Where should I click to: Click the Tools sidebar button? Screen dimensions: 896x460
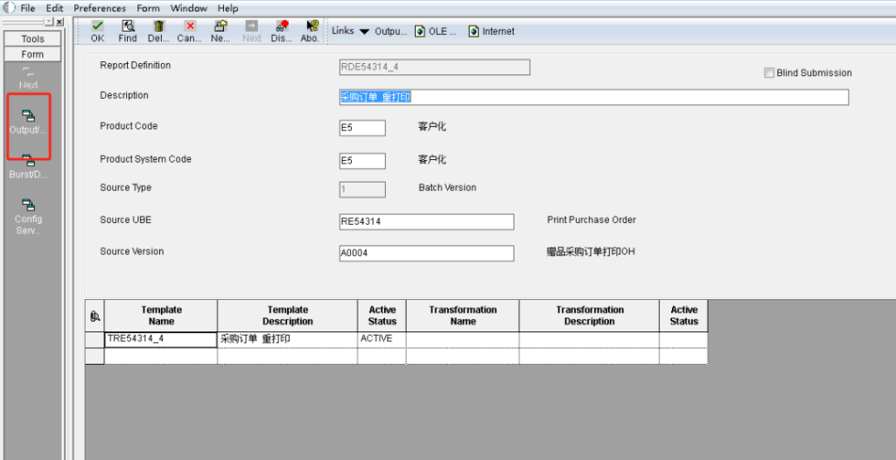tap(32, 38)
